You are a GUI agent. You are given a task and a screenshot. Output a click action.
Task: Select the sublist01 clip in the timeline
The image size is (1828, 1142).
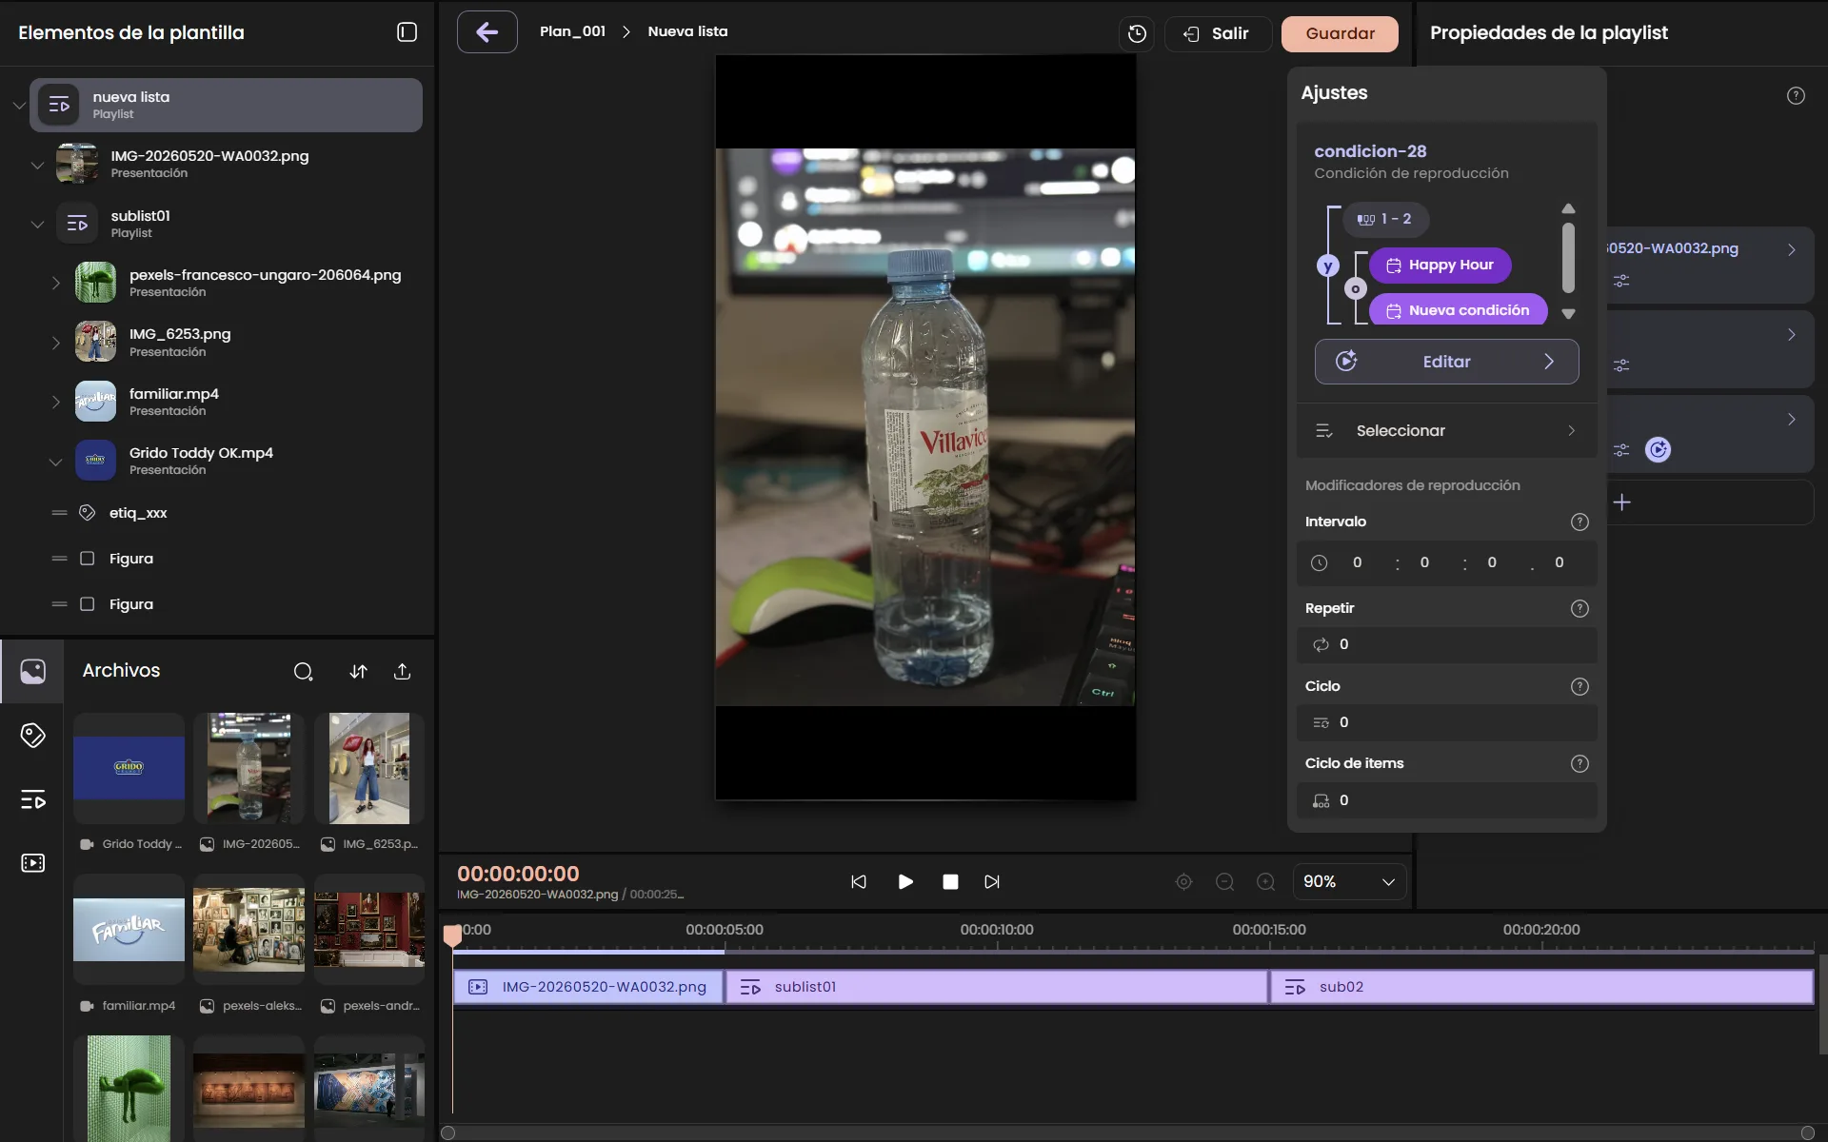(x=997, y=987)
